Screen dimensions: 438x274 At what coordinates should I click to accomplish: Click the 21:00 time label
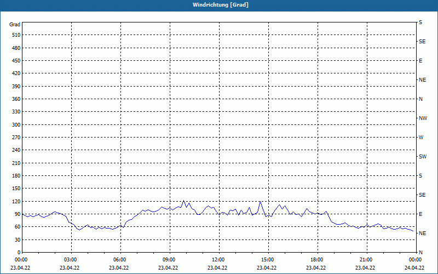point(366,259)
